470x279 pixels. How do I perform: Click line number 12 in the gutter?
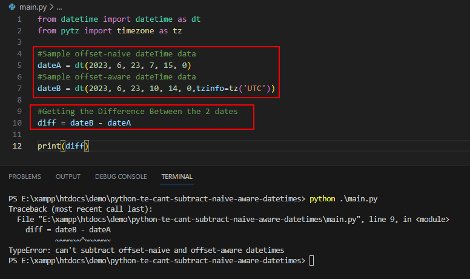17,146
